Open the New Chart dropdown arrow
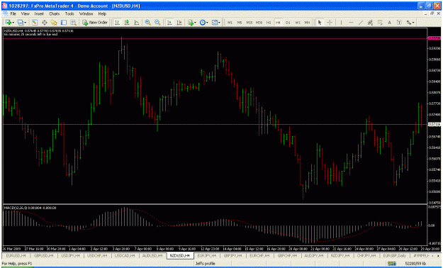Viewport: 443px width, 268px height. 13,23
